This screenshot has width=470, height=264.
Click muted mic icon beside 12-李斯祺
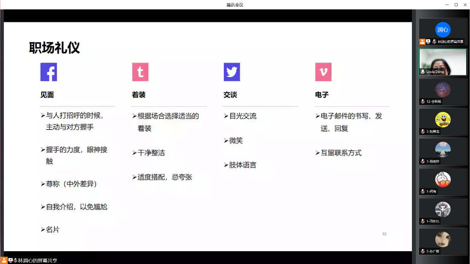423,102
